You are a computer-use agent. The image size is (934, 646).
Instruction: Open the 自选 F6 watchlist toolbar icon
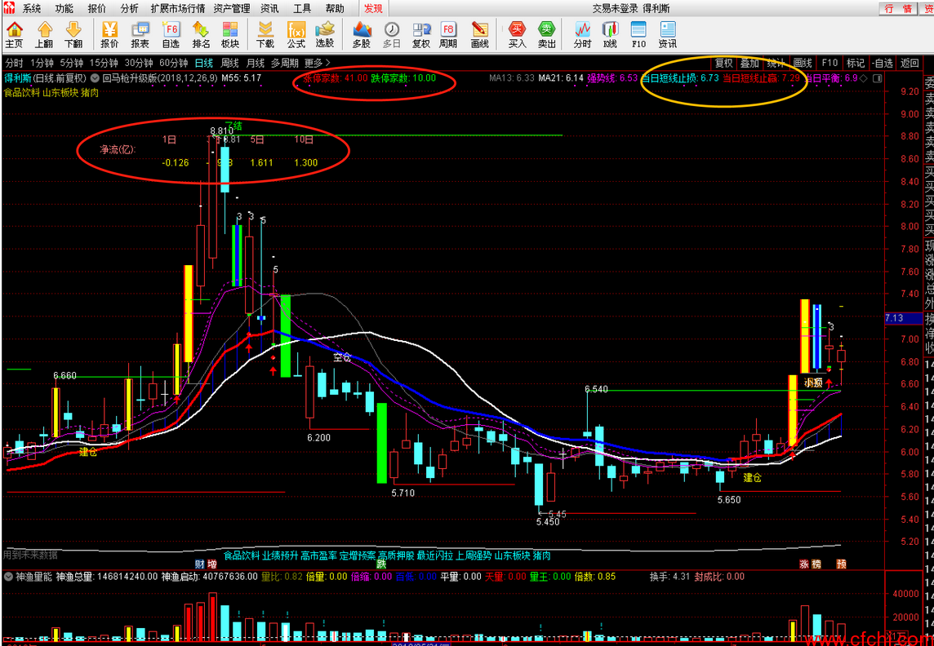pyautogui.click(x=171, y=34)
